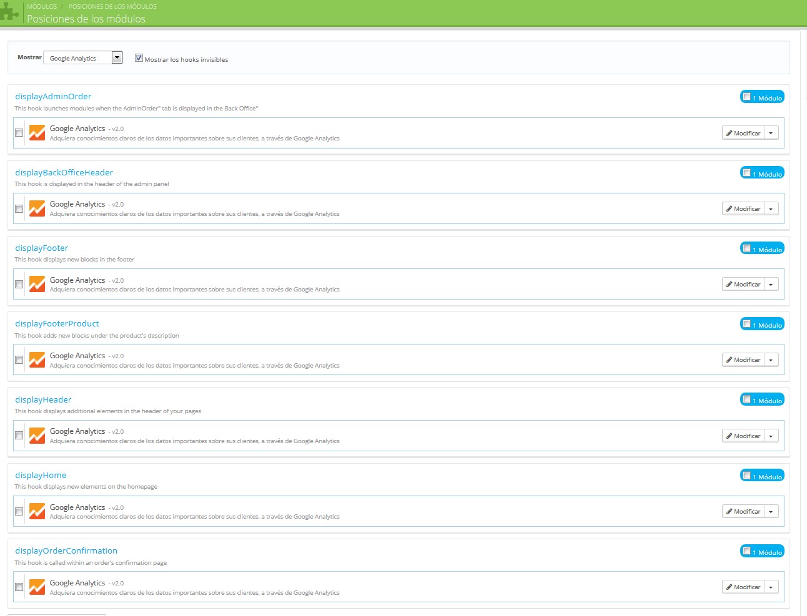The image size is (807, 616).
Task: Check the Google Analytics row checkbox in displayOrderConfirmation
Action: pos(19,587)
